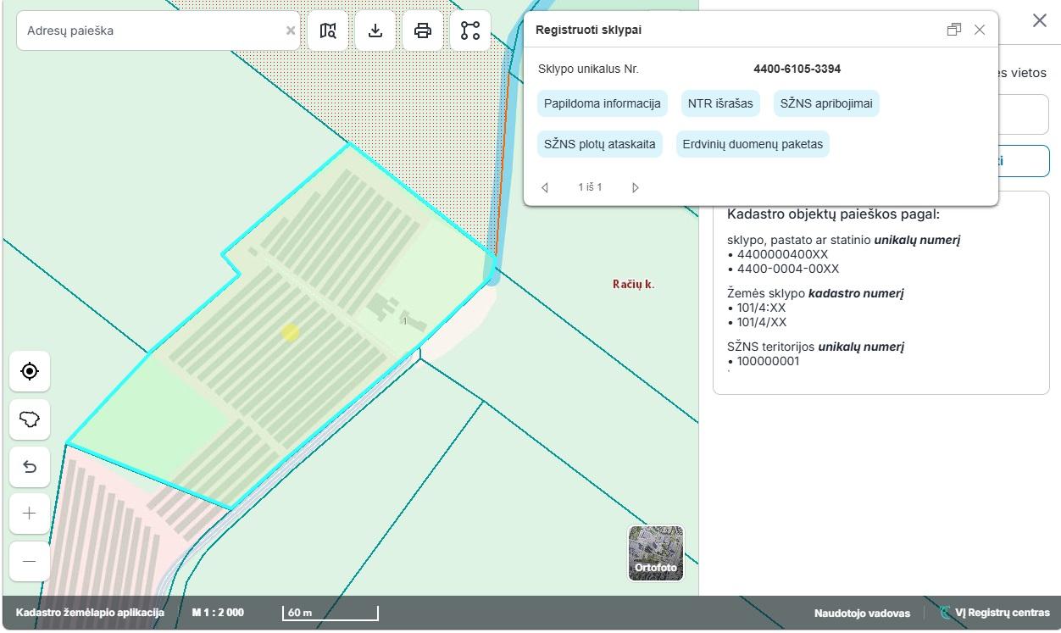This screenshot has height=633, width=1061.
Task: Zoom out on the map
Action: tap(30, 561)
